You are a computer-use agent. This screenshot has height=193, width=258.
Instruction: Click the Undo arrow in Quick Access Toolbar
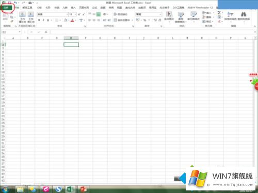[15, 3]
